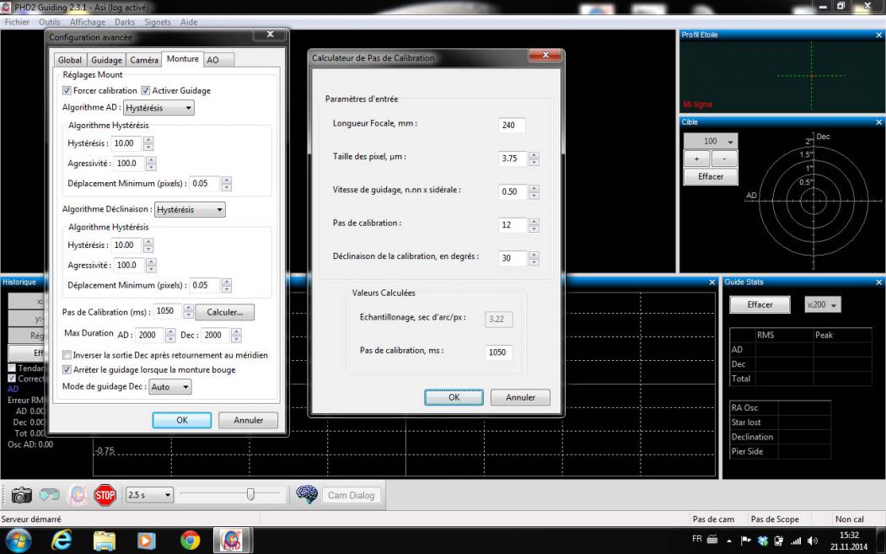This screenshot has height=554, width=886.
Task: Open Google Chrome from the taskbar
Action: pos(190,541)
